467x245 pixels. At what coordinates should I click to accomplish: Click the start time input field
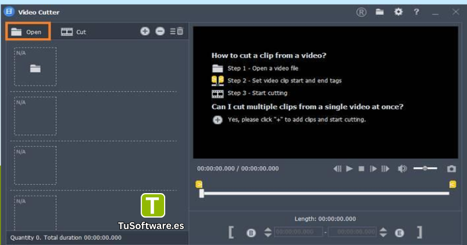coord(298,232)
